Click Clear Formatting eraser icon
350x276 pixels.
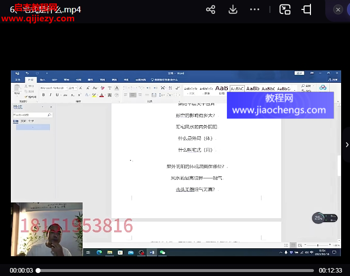point(102,88)
